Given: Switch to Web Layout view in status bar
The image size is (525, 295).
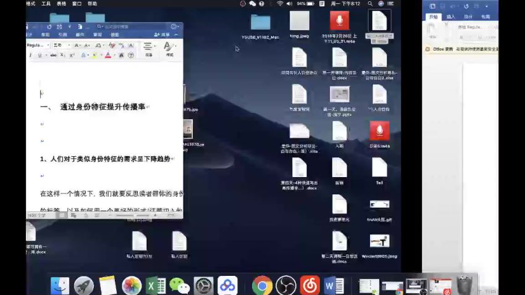Looking at the screenshot, I should [73, 215].
